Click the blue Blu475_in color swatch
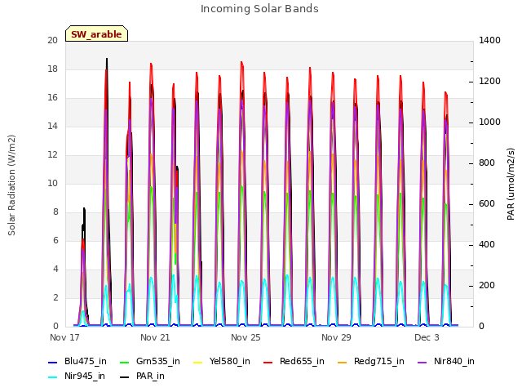The height and width of the screenshot is (392, 522). coord(53,362)
